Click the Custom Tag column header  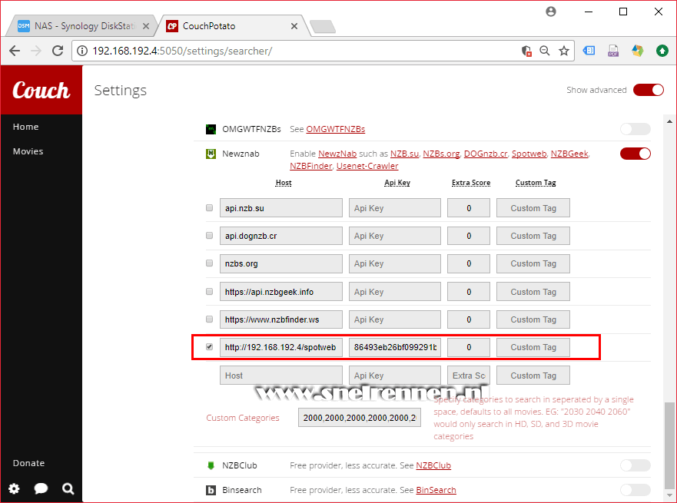(x=536, y=183)
